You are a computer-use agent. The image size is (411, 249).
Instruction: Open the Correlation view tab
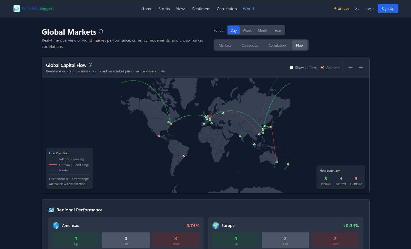pos(277,45)
